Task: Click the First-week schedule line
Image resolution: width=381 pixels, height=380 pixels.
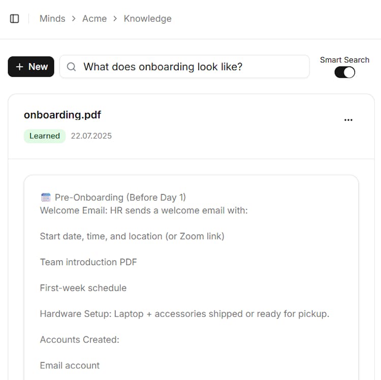Action: point(83,288)
